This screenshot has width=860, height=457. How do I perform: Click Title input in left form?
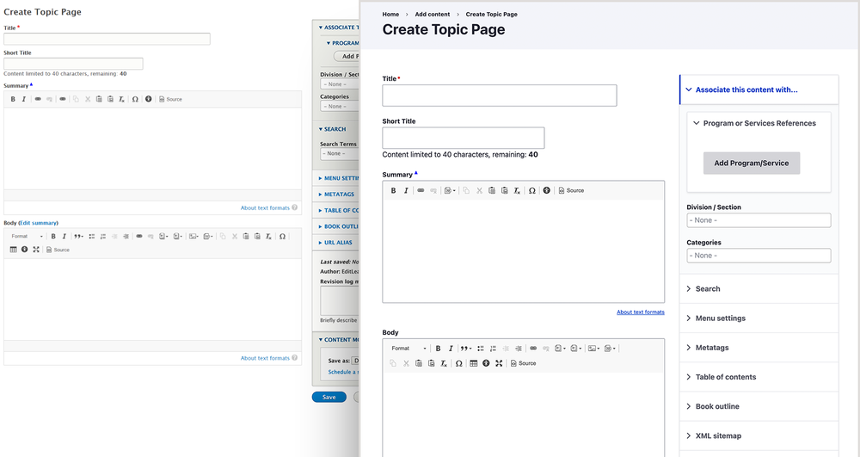tap(107, 39)
